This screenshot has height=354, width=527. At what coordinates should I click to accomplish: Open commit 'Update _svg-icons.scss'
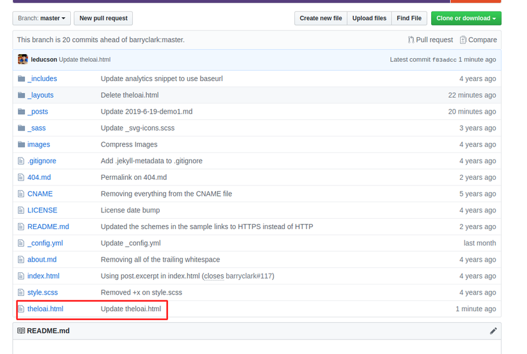pyautogui.click(x=137, y=128)
